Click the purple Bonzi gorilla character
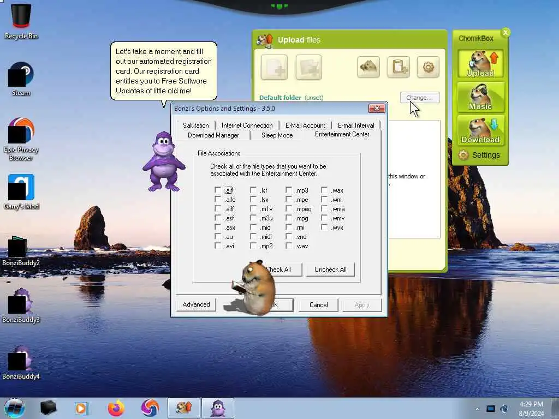559x419 pixels. pyautogui.click(x=163, y=161)
